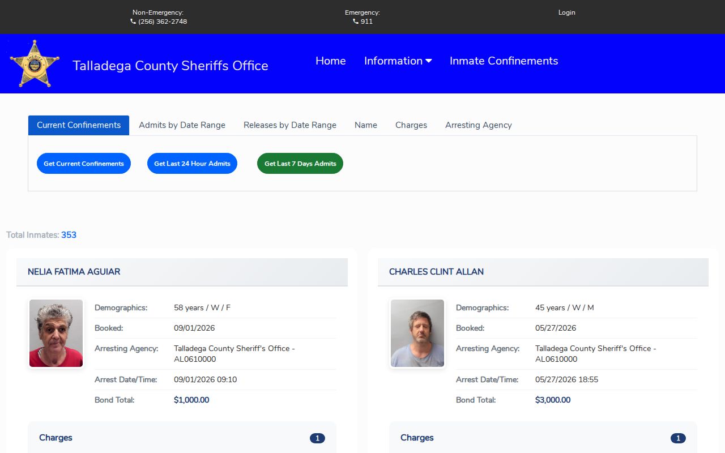This screenshot has height=453, width=725.
Task: Click booked date 05/27/2026
Action: 556,328
